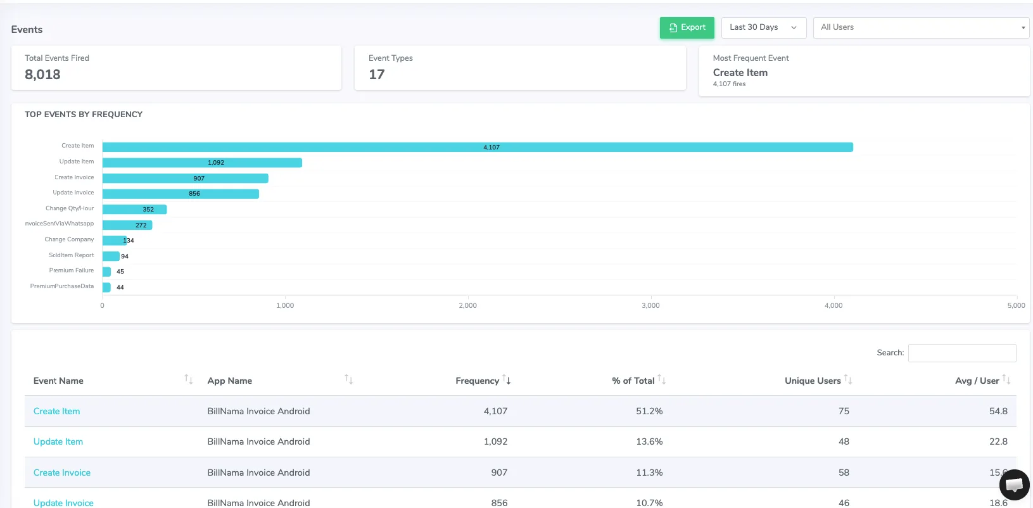The height and width of the screenshot is (508, 1033).
Task: Click the chart y-axis label Premium Failure
Action: click(x=72, y=270)
